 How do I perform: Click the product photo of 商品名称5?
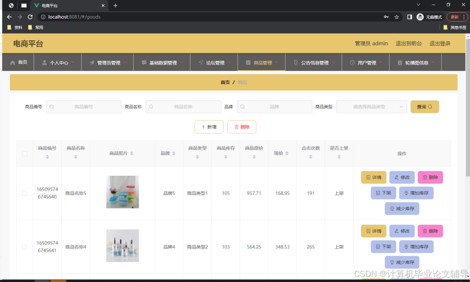123,192
